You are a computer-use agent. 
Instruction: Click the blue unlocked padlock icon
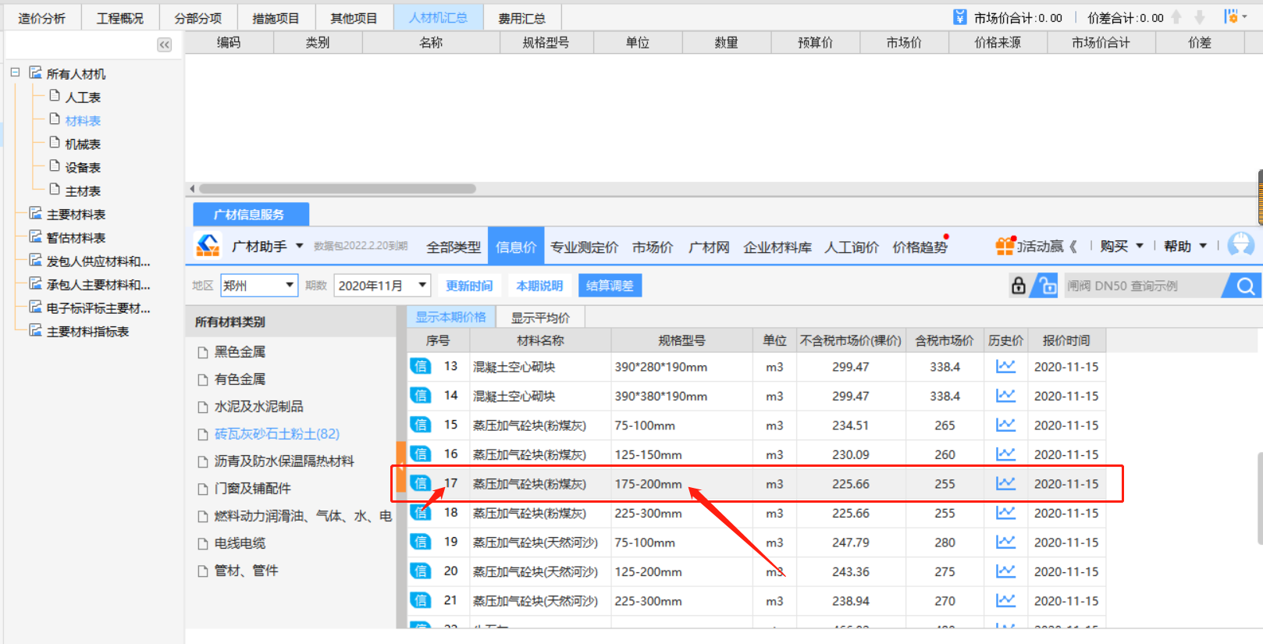pos(1046,286)
